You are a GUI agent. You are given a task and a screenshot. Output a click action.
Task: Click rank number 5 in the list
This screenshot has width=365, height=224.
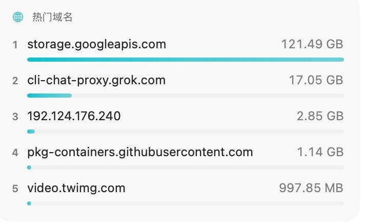15,189
